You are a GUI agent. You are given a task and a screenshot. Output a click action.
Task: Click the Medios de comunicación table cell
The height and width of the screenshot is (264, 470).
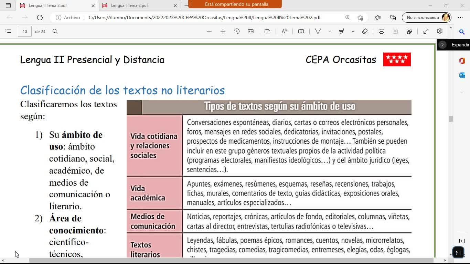[154, 221]
